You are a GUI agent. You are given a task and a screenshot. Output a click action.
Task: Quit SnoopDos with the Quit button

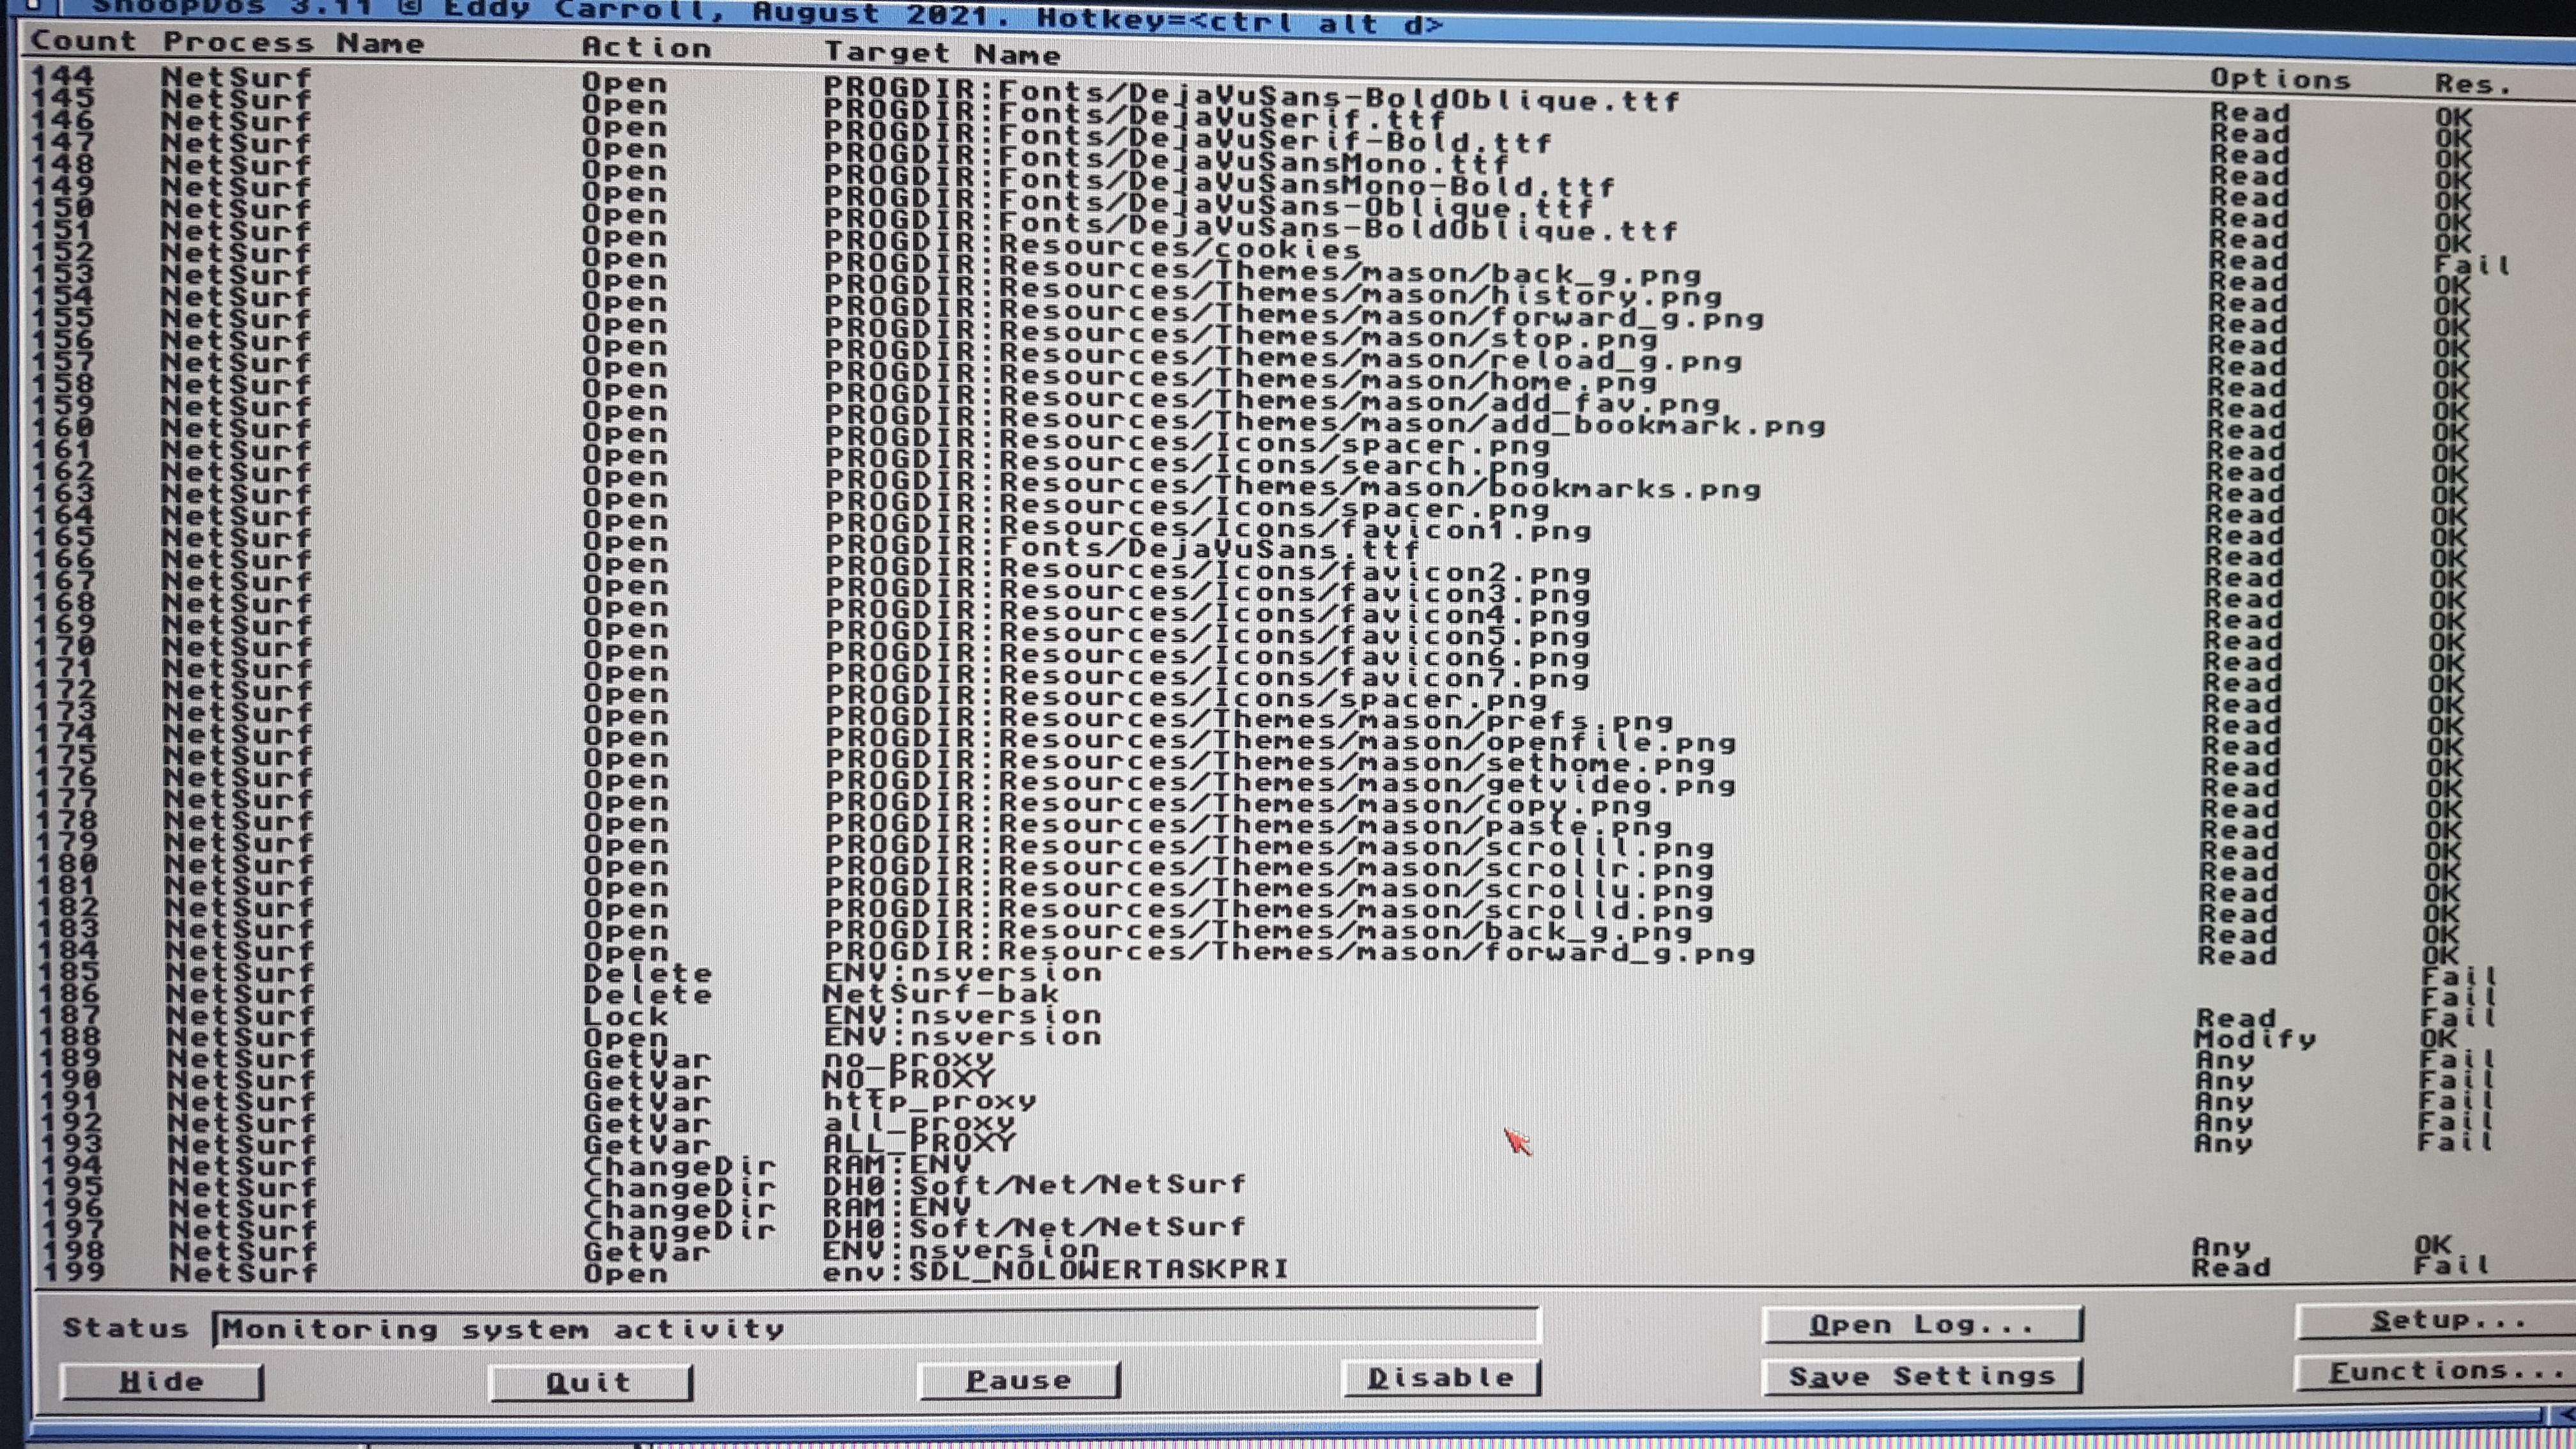pos(590,1382)
